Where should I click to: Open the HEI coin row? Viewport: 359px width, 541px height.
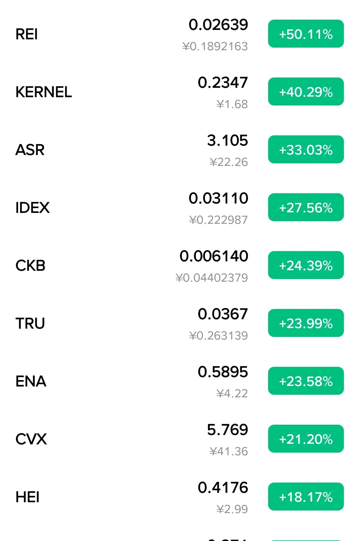(x=179, y=497)
